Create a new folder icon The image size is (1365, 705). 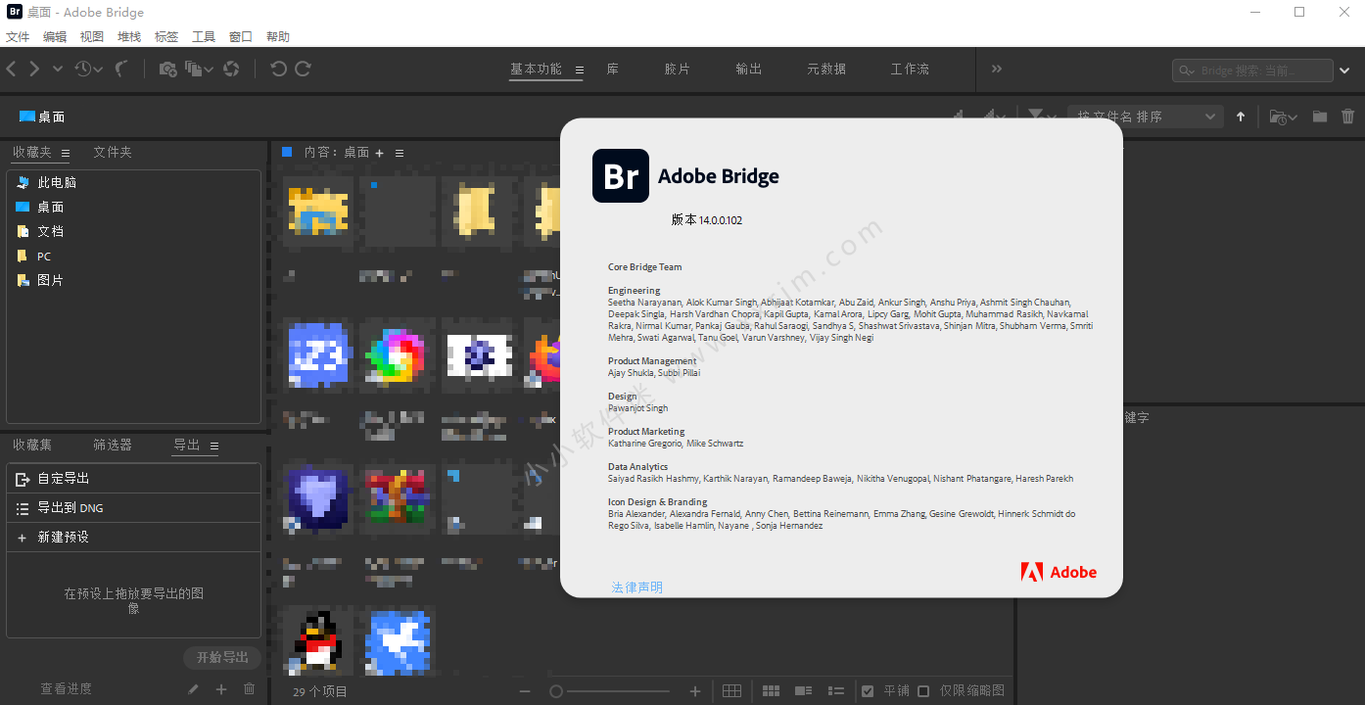pyautogui.click(x=1320, y=117)
